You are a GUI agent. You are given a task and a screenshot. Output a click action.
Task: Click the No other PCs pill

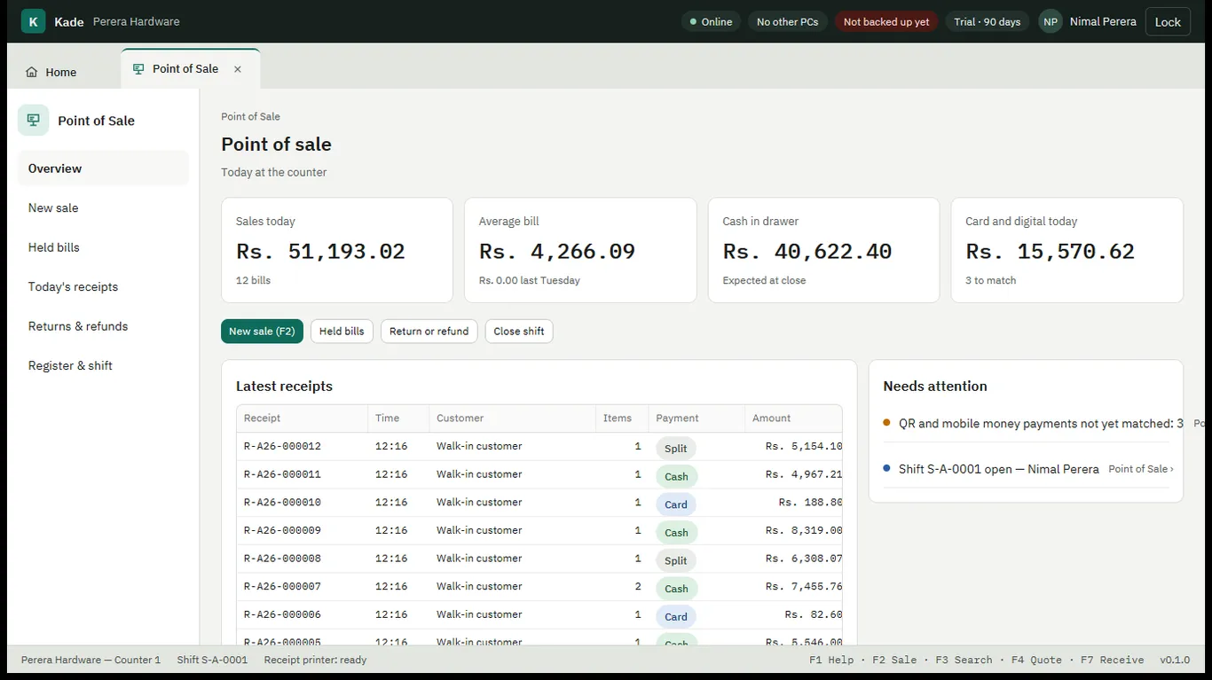pyautogui.click(x=788, y=21)
